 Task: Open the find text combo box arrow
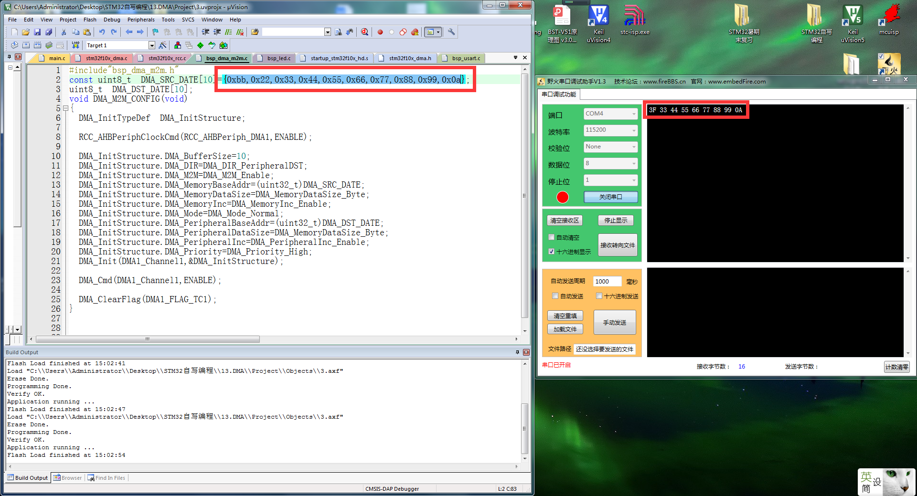(x=328, y=32)
